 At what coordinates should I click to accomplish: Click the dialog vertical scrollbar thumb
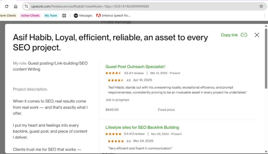(x=266, y=58)
